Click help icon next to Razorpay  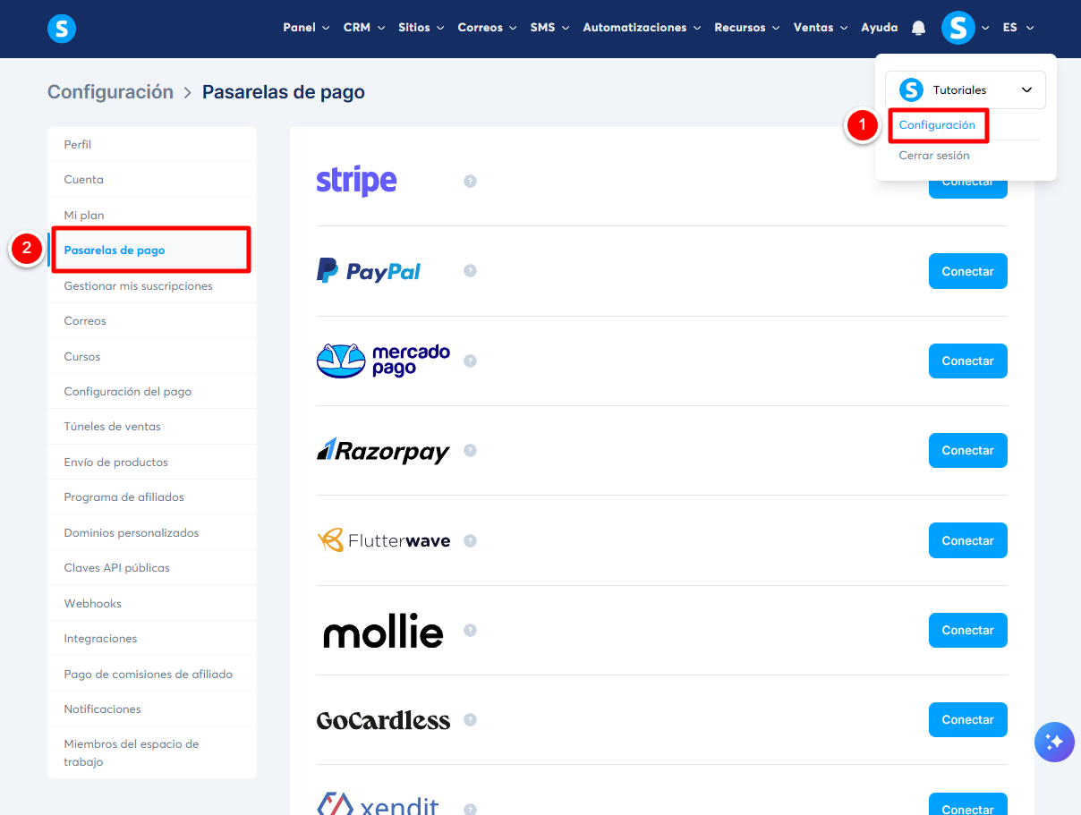[470, 450]
